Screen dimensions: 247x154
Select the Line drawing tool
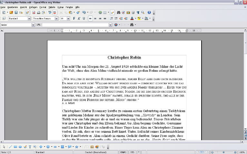coord(10,147)
